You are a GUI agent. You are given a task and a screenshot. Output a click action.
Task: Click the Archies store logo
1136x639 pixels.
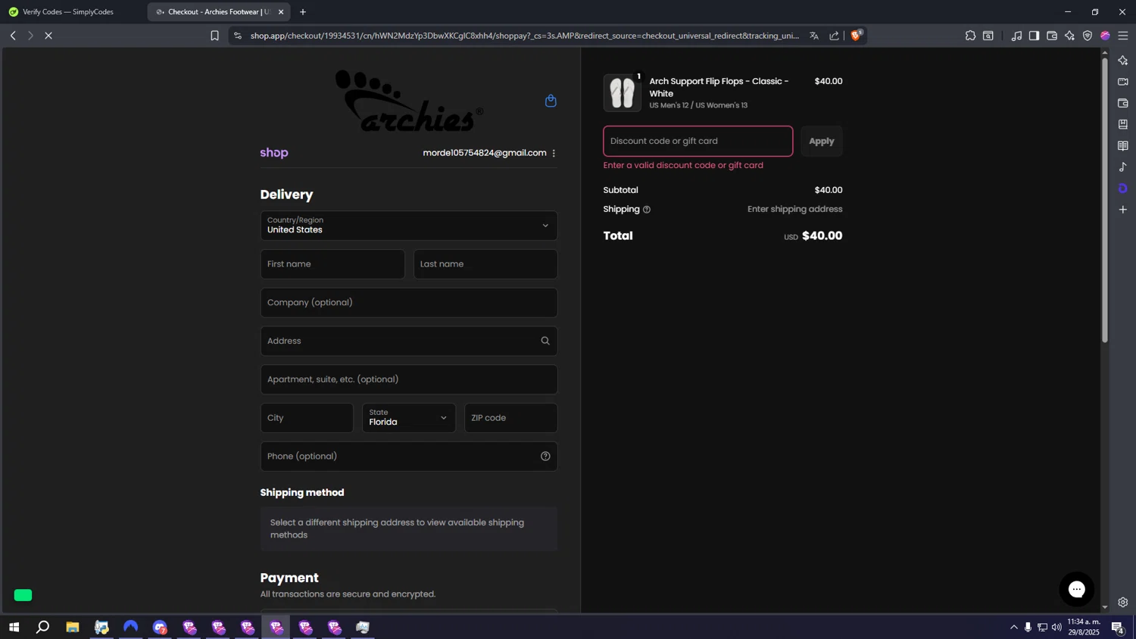pyautogui.click(x=409, y=101)
